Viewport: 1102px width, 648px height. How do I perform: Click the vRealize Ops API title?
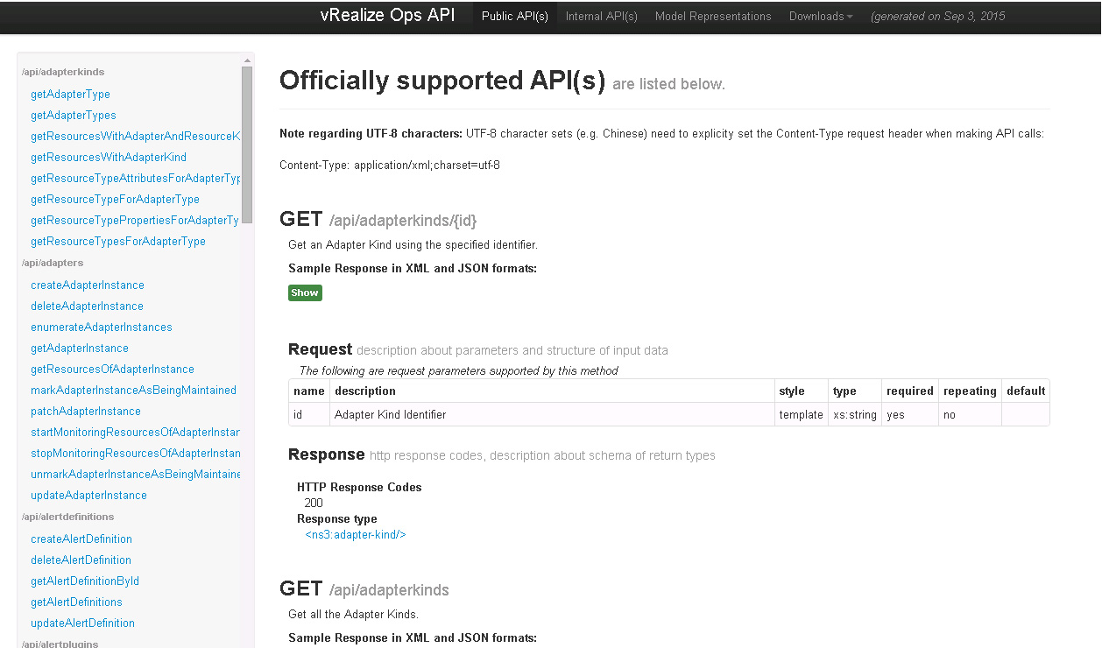pyautogui.click(x=387, y=16)
